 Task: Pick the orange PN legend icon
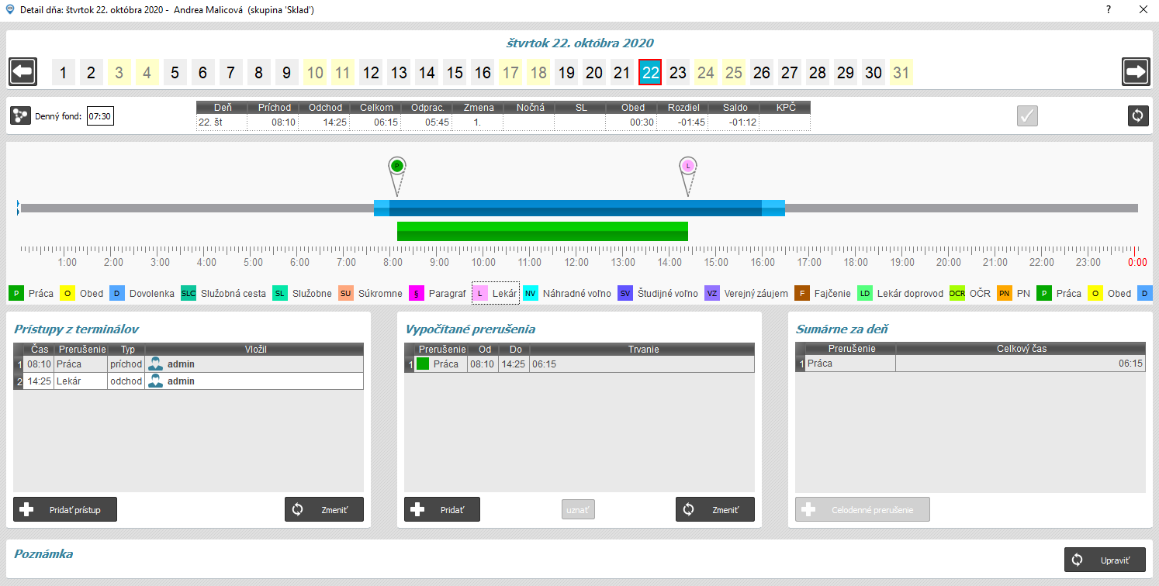[x=1005, y=294]
